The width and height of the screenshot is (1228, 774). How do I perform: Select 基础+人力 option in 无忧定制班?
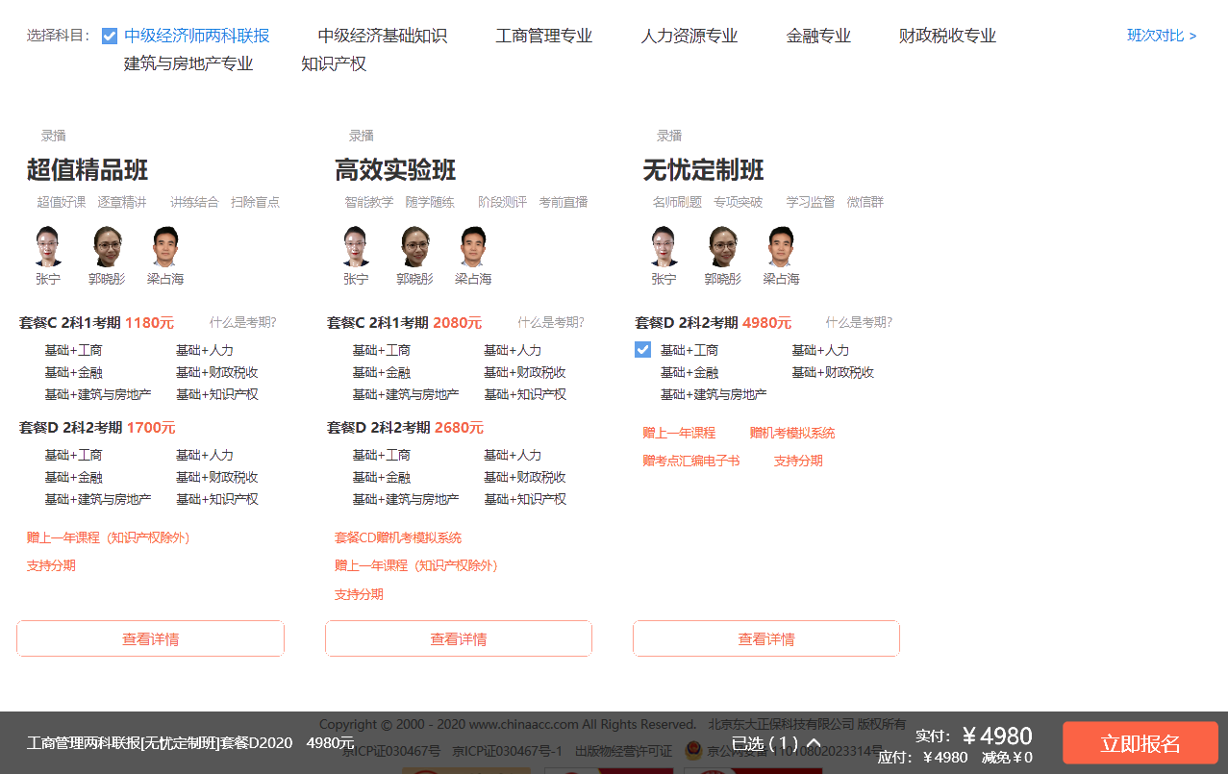819,350
